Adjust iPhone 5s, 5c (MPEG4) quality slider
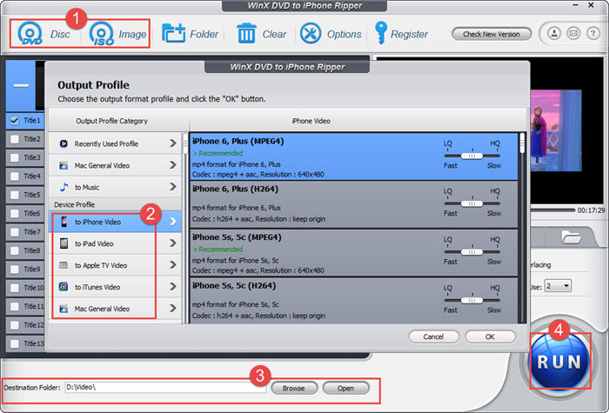 click(x=472, y=252)
